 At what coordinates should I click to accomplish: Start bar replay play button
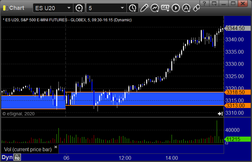(176, 8)
